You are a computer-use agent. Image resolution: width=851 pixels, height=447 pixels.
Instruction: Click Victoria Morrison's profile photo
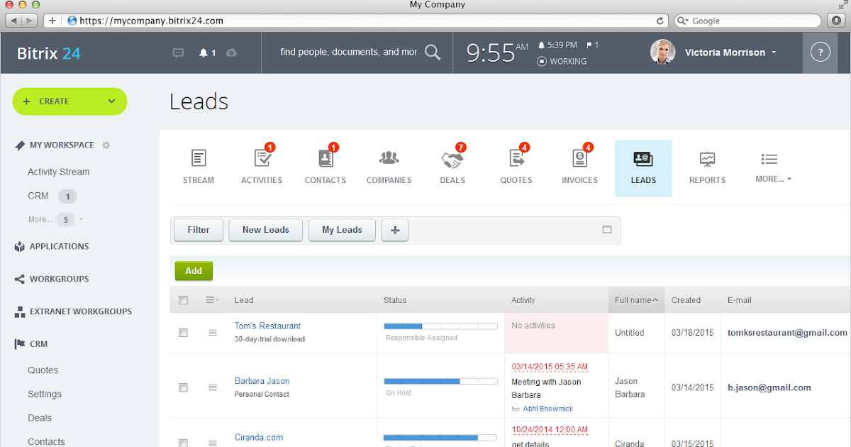click(x=662, y=52)
